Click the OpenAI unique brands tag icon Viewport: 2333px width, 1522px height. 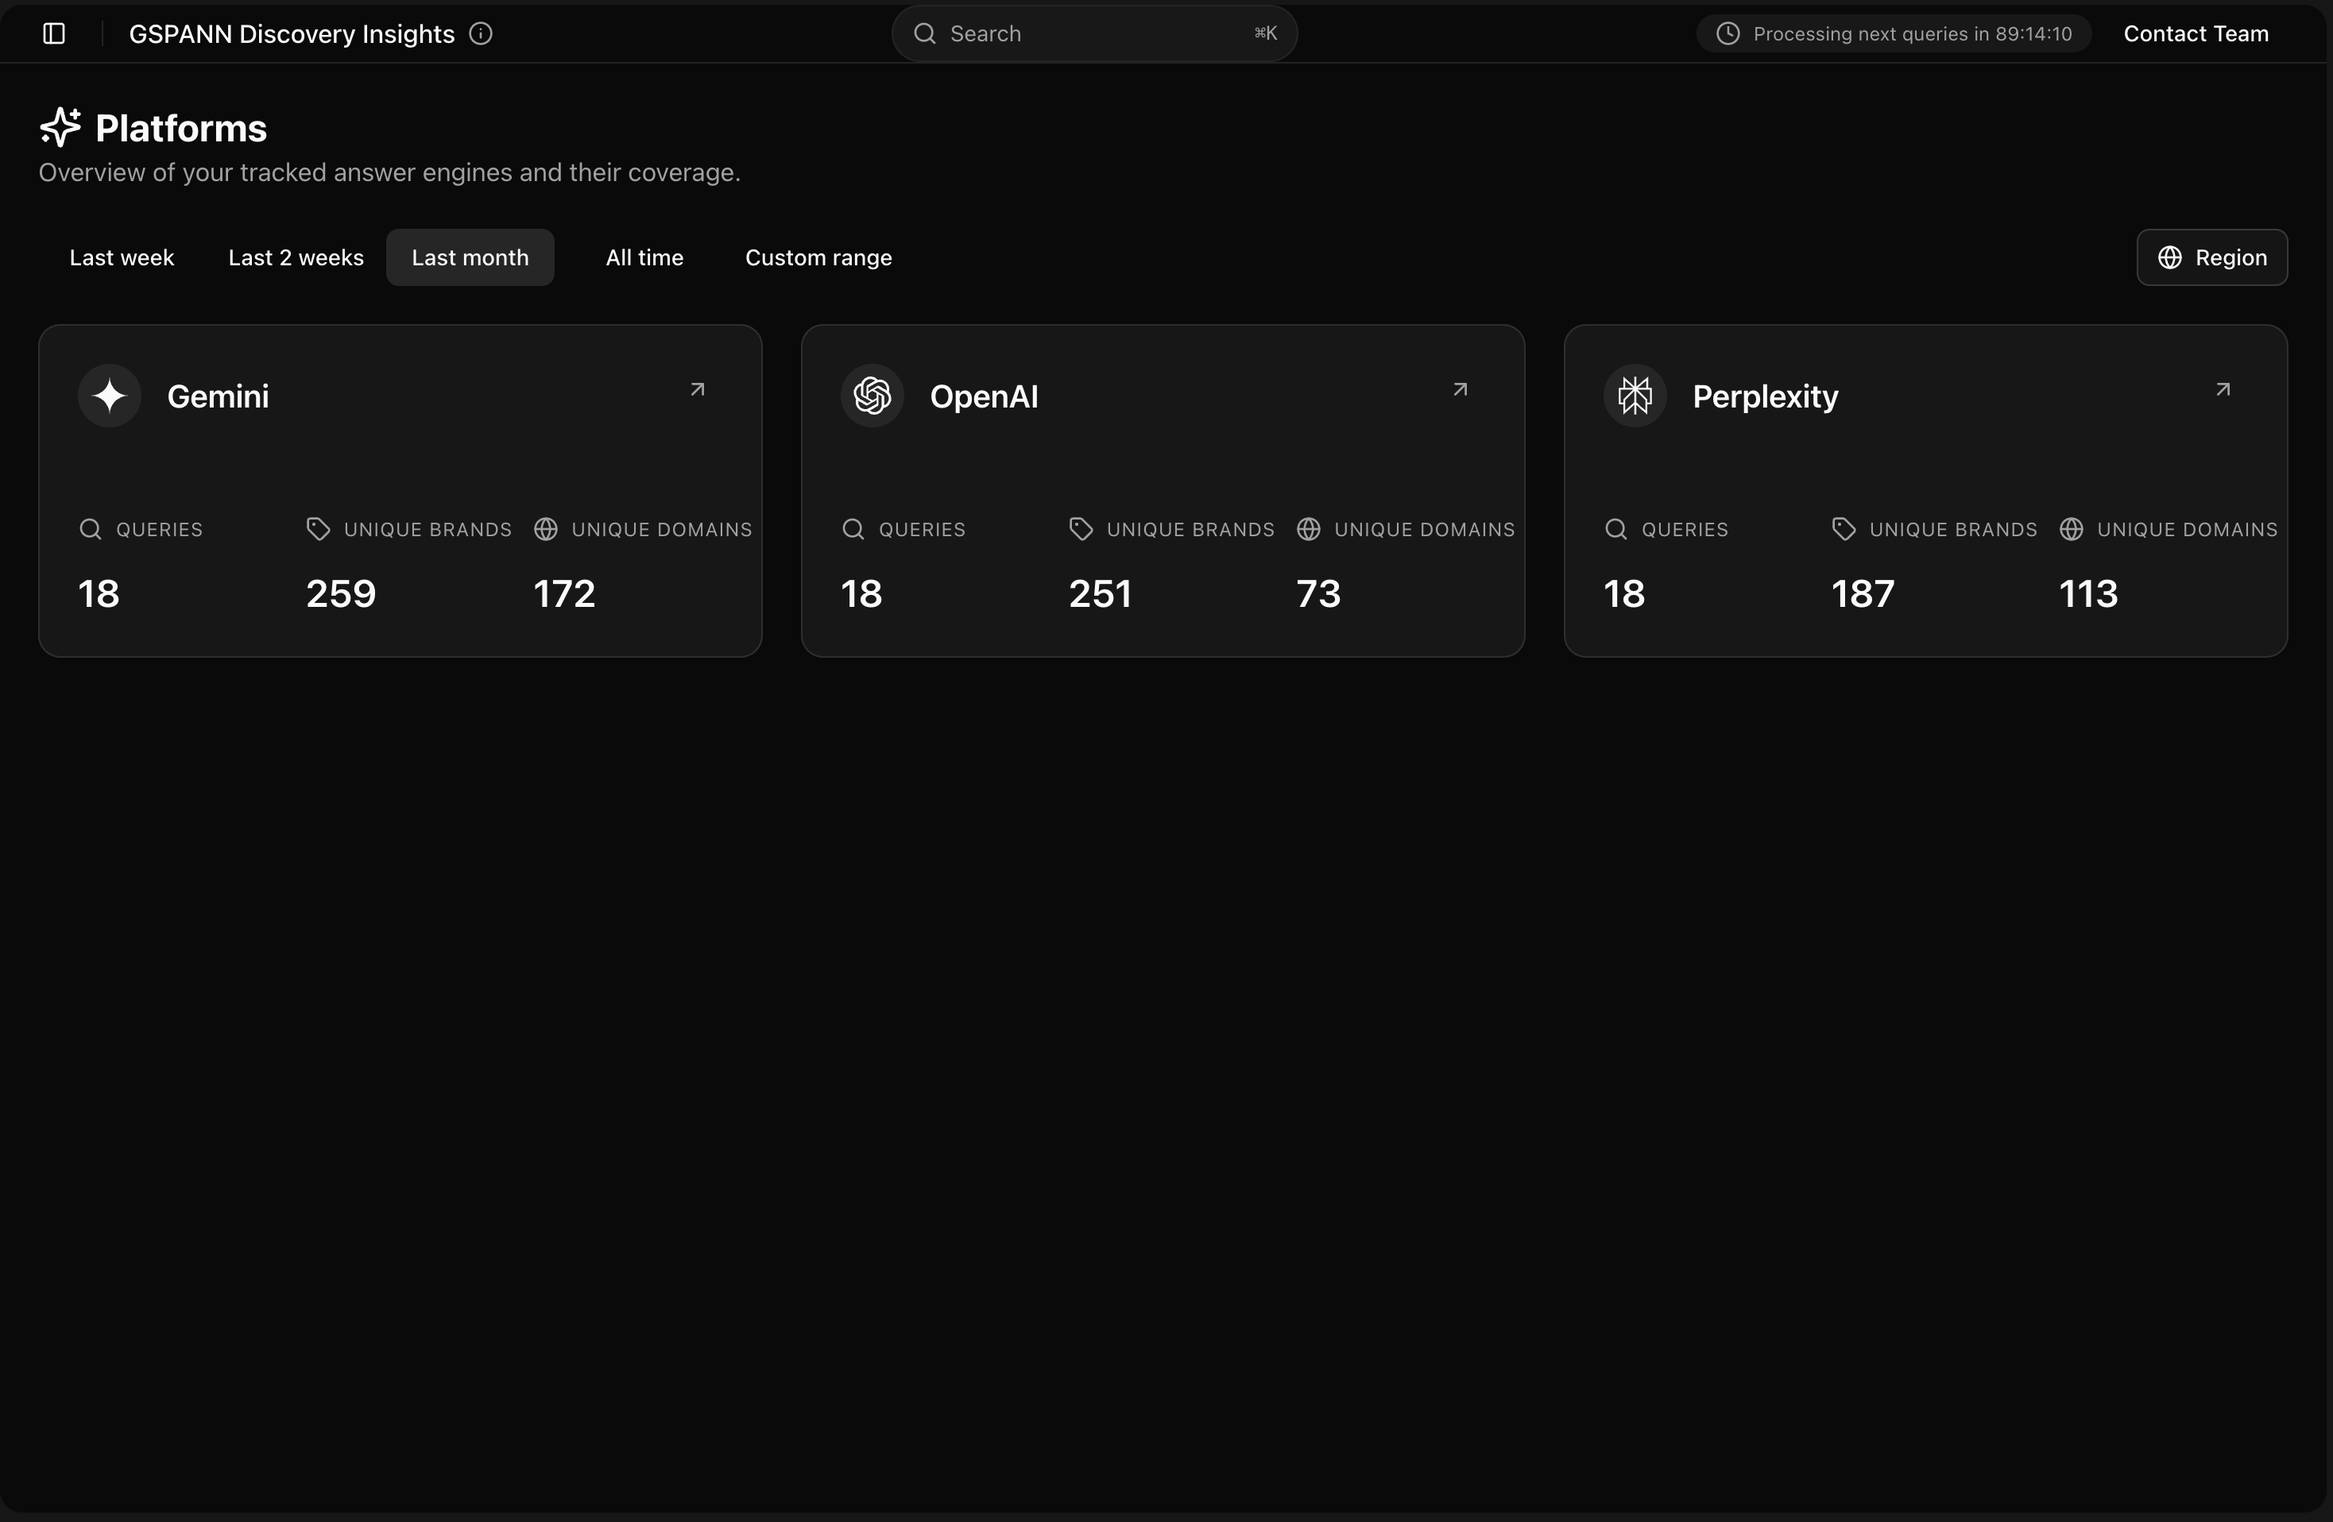1081,529
